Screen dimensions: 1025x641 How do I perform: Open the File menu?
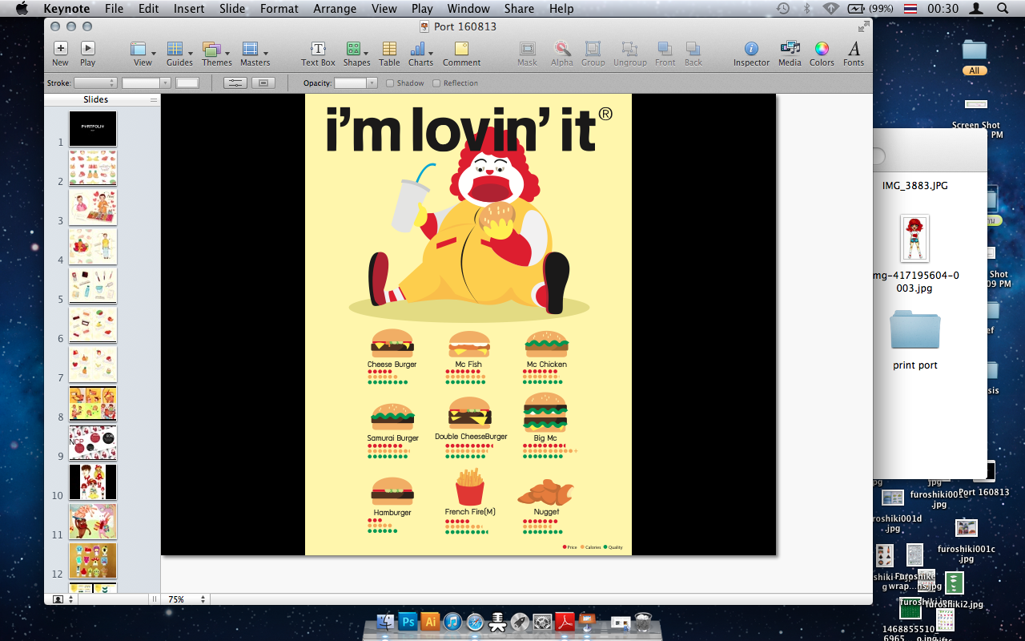pos(114,9)
